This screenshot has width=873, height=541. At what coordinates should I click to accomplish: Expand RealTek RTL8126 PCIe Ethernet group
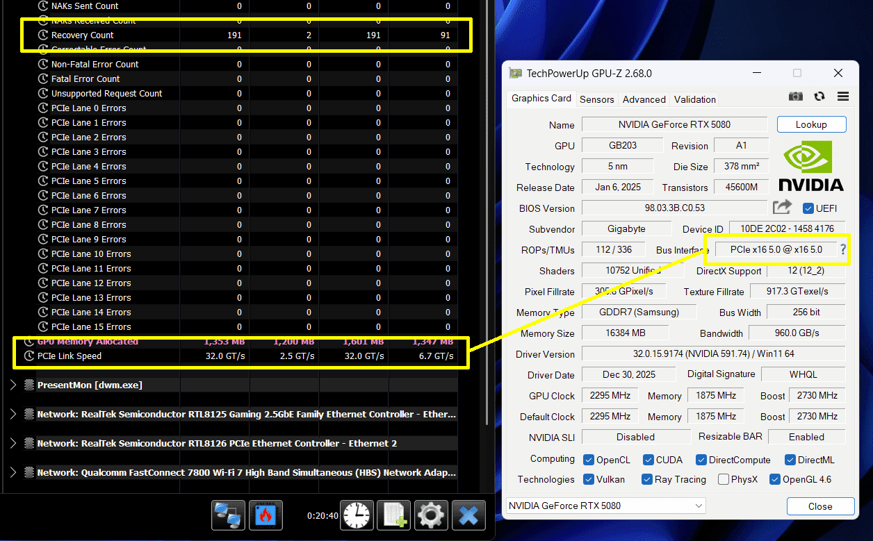tap(13, 443)
